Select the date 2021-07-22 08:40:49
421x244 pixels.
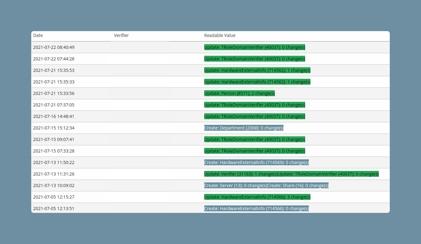tap(54, 47)
